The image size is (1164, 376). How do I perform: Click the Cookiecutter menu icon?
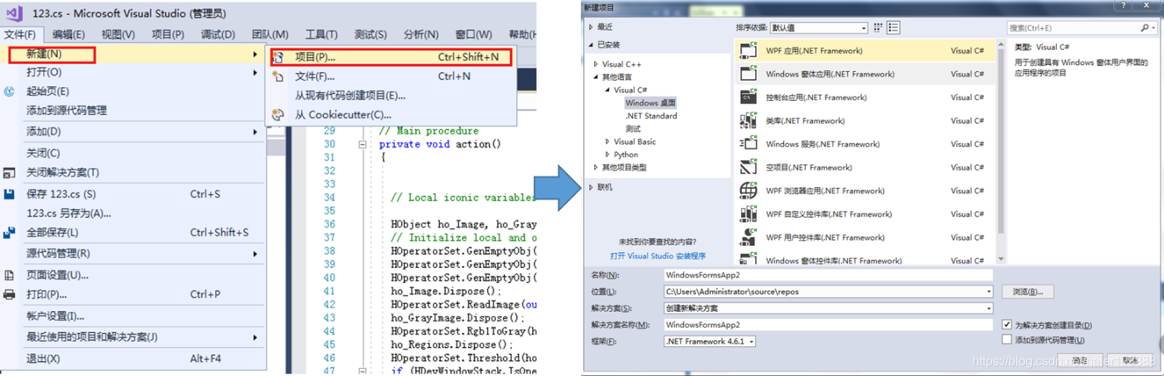[x=278, y=115]
